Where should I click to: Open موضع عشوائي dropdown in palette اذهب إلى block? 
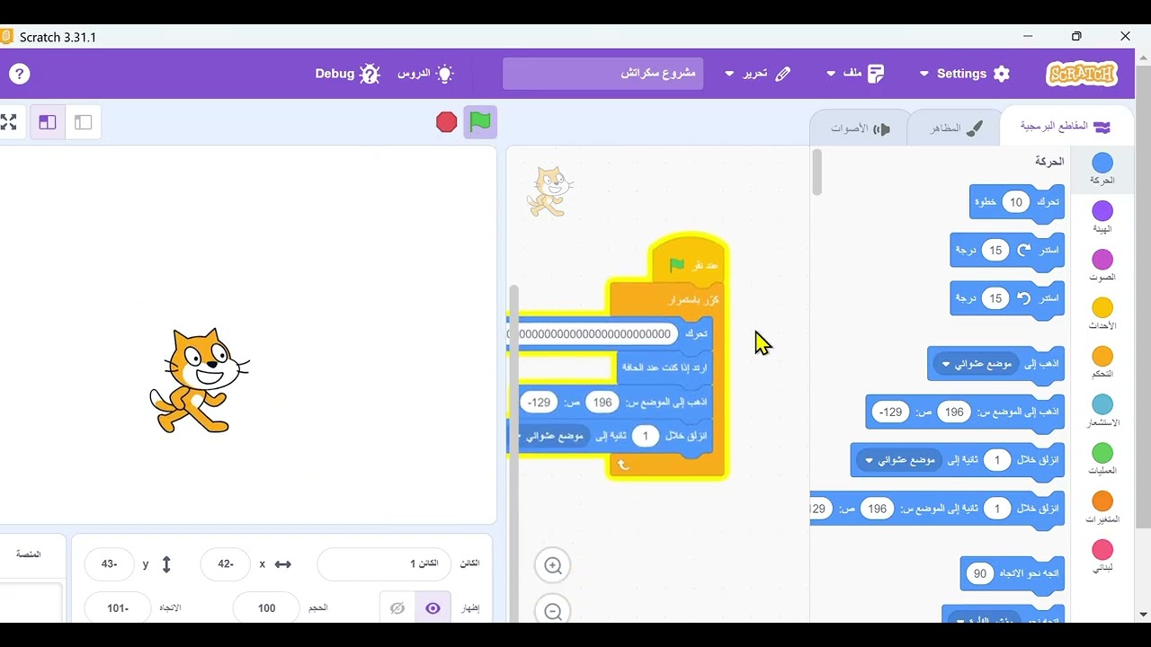click(976, 364)
